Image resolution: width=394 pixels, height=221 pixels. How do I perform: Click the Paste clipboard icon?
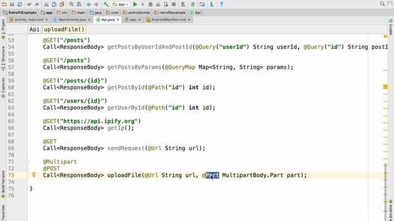pyautogui.click(x=62, y=4)
